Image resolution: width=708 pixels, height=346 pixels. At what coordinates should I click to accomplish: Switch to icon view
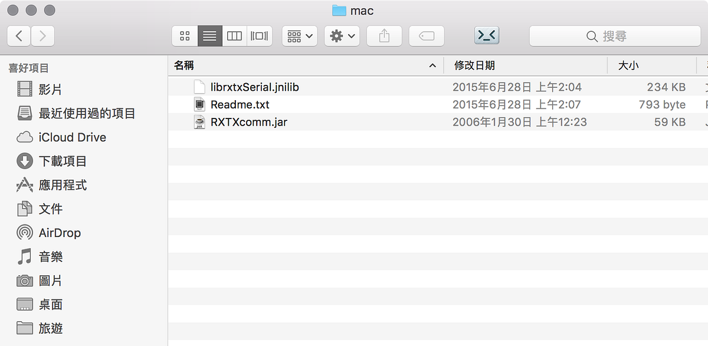[x=184, y=35]
